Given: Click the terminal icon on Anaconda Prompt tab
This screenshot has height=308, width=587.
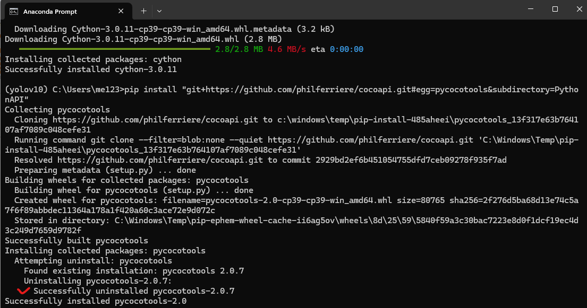Looking at the screenshot, I should [14, 12].
